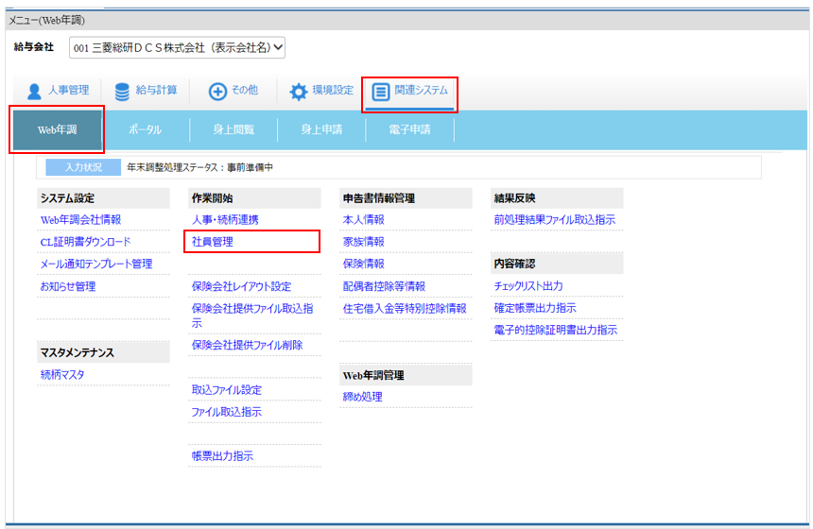Click the 関連システム list icon
813x529 pixels.
380,92
